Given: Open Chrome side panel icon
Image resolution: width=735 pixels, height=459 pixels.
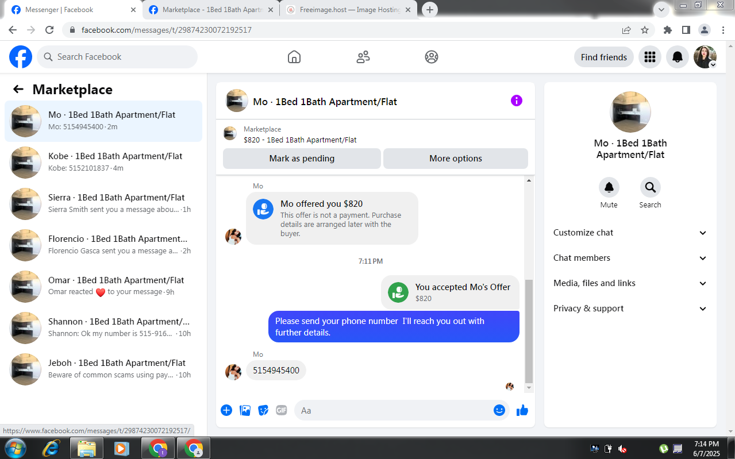Looking at the screenshot, I should pyautogui.click(x=686, y=30).
